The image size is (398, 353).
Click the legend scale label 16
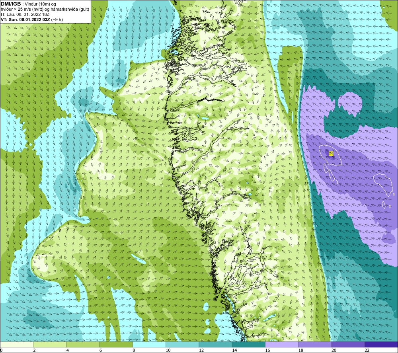(267, 350)
